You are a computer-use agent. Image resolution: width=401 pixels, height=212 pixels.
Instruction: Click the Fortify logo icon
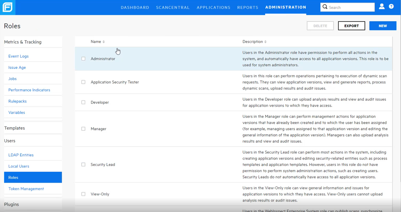pyautogui.click(x=7, y=7)
